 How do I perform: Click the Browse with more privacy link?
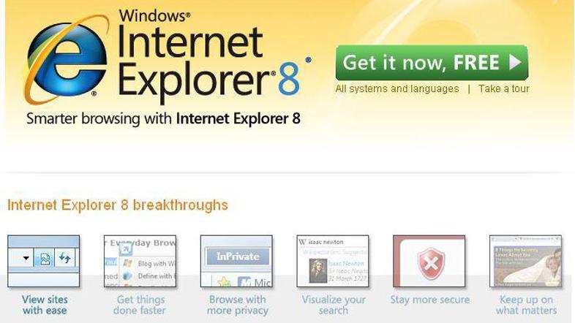pos(237,305)
